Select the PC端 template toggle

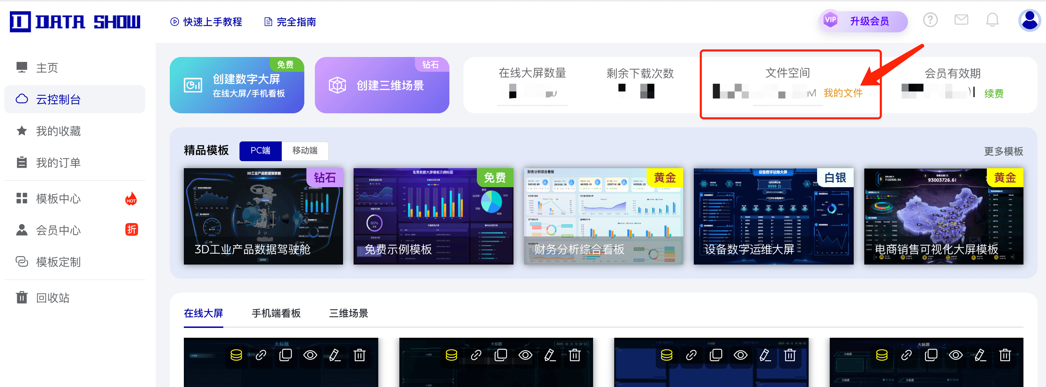coord(260,151)
